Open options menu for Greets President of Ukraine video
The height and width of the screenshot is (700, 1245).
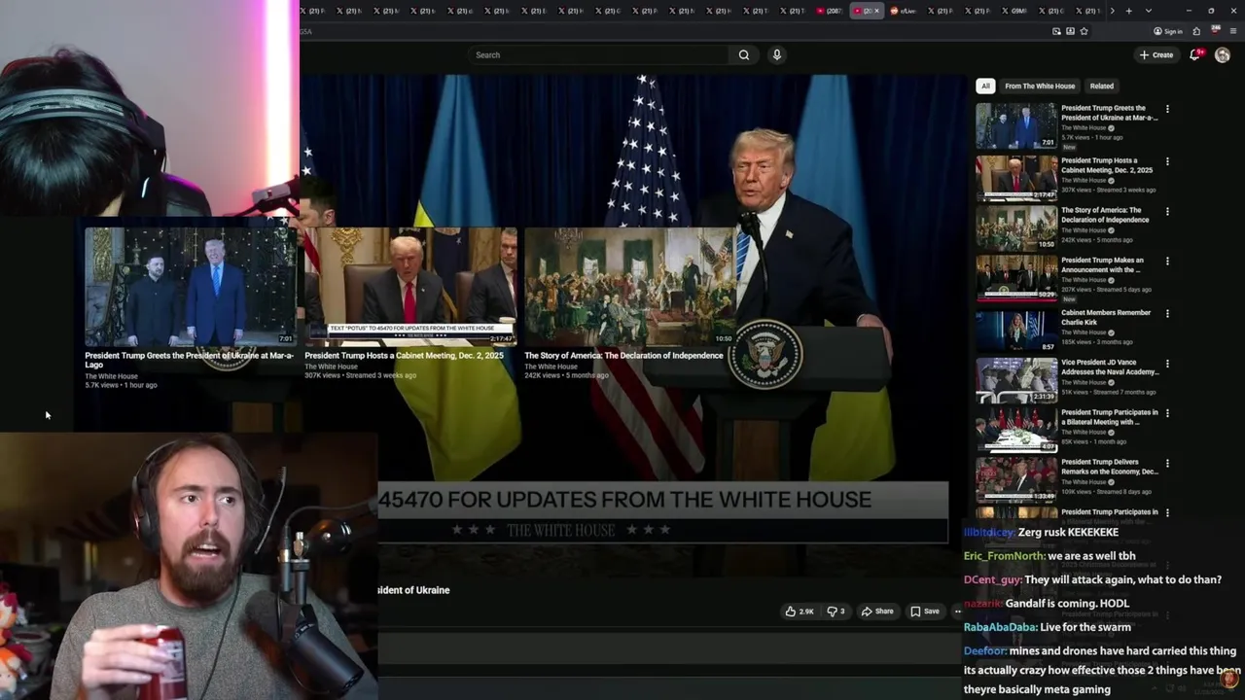coord(1167,109)
